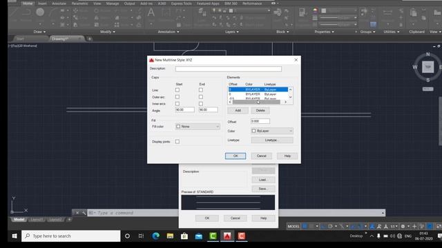Click the Linetype... button
This screenshot has width=442, height=248.
click(272, 140)
